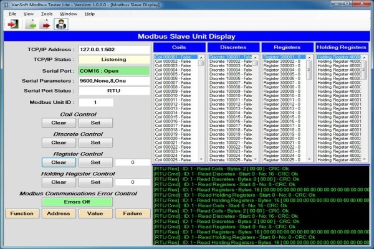
Task: Open the View menu
Action: click(x=29, y=14)
